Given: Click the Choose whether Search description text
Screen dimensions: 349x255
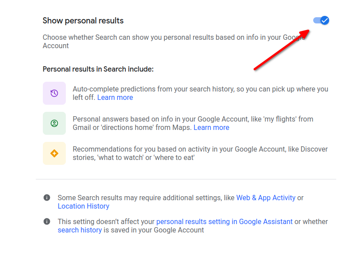Looking at the screenshot, I should (174, 42).
